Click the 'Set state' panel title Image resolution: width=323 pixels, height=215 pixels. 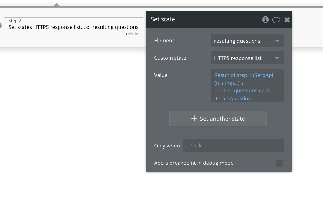tap(163, 19)
